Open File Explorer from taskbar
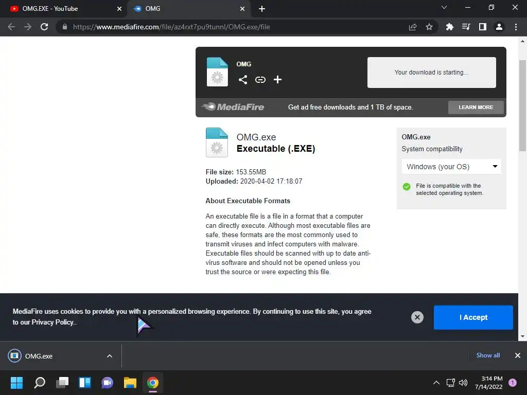This screenshot has height=395, width=527. (130, 383)
